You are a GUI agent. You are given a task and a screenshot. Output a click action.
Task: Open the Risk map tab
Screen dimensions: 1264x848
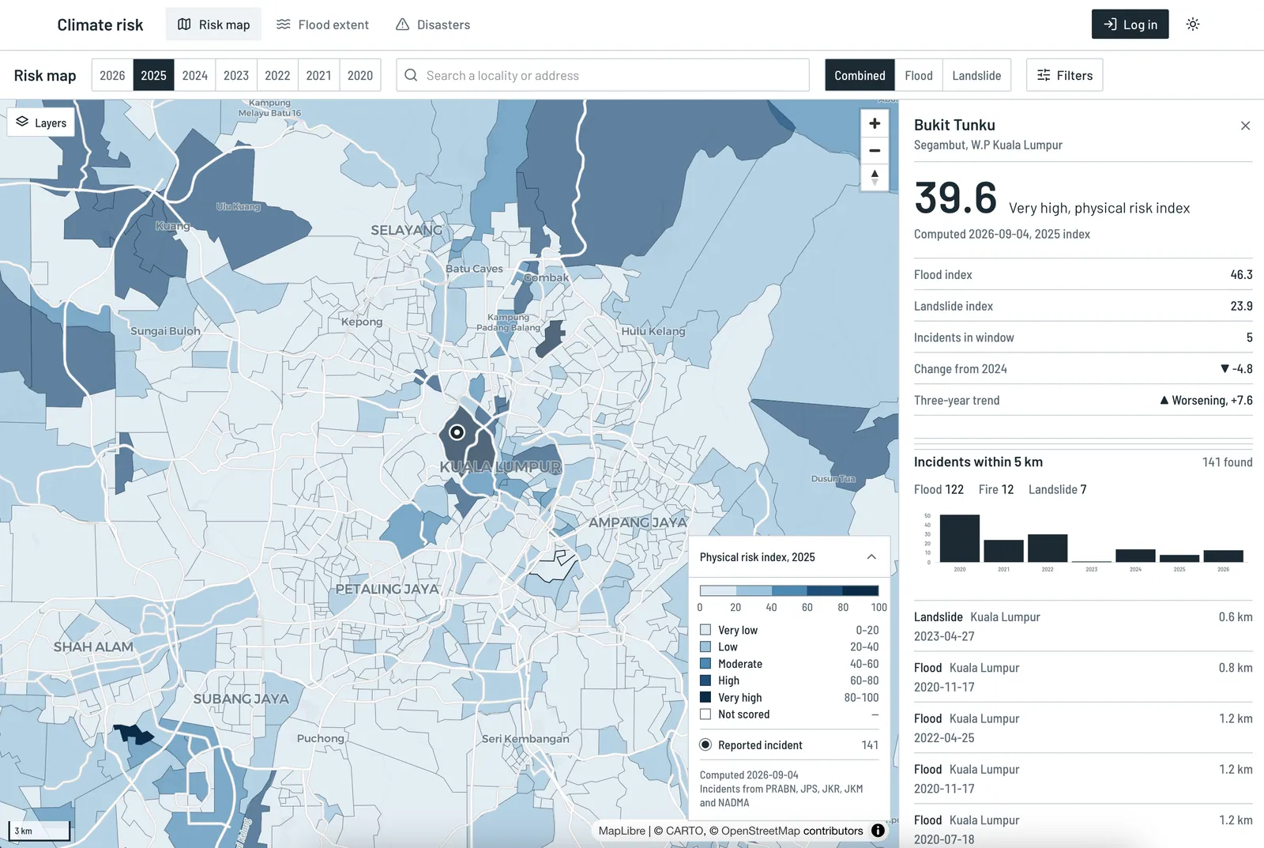(x=213, y=24)
